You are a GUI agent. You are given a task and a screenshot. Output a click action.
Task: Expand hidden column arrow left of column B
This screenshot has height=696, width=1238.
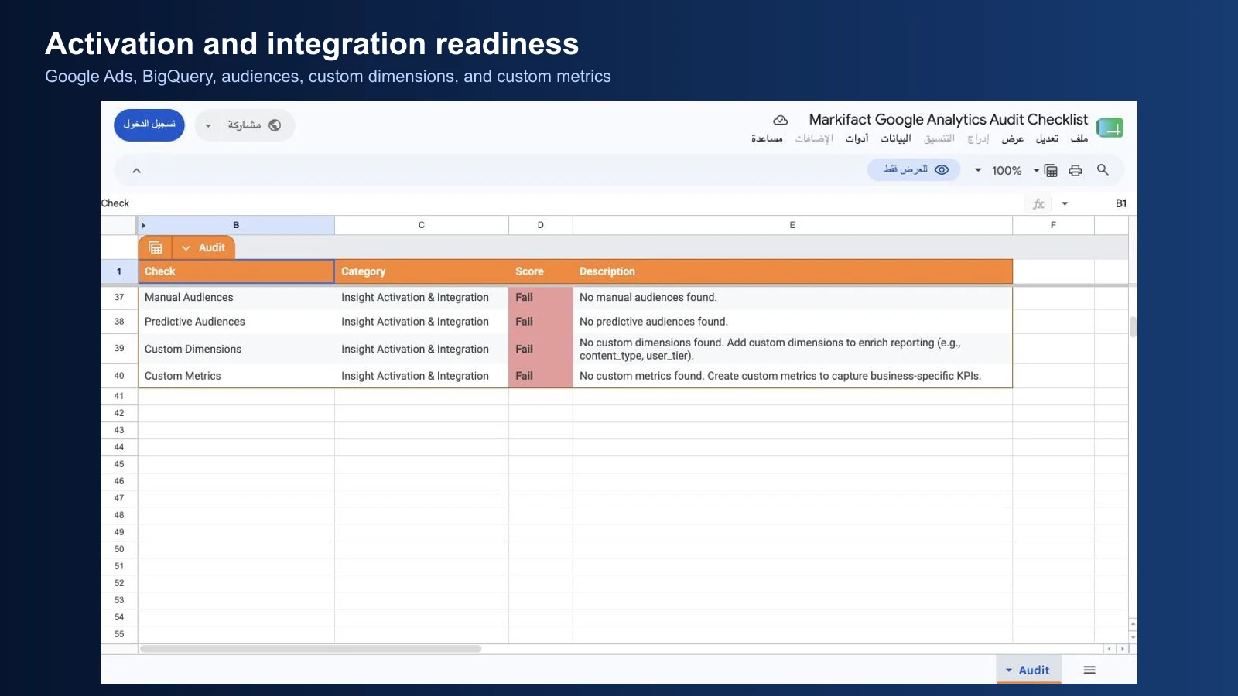pyautogui.click(x=144, y=225)
